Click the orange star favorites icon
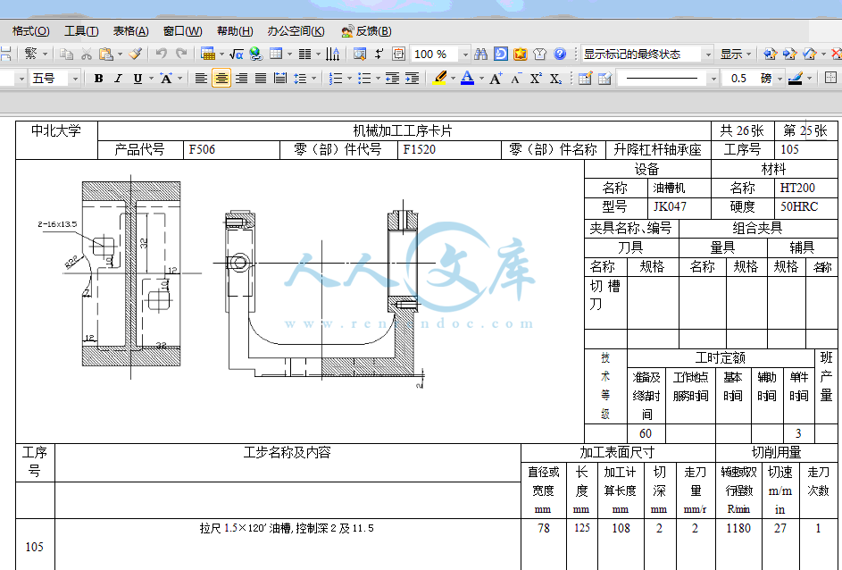Screen dimensions: 842x570 pyautogui.click(x=521, y=54)
